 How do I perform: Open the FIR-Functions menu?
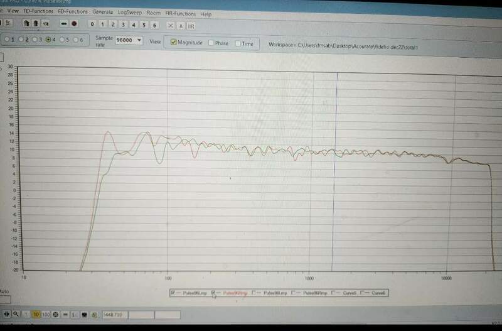tap(181, 13)
